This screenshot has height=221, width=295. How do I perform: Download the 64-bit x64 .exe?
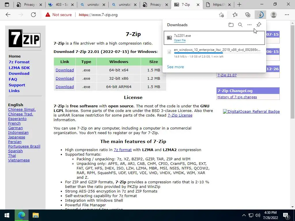tap(65, 70)
